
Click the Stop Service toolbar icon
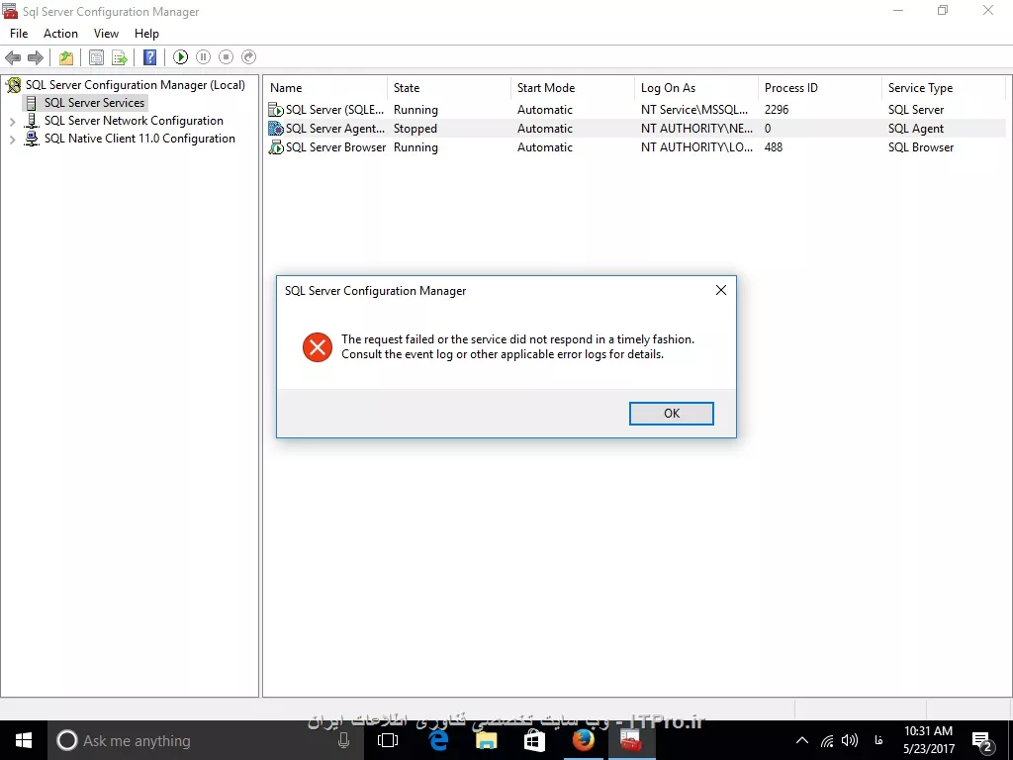pyautogui.click(x=227, y=57)
